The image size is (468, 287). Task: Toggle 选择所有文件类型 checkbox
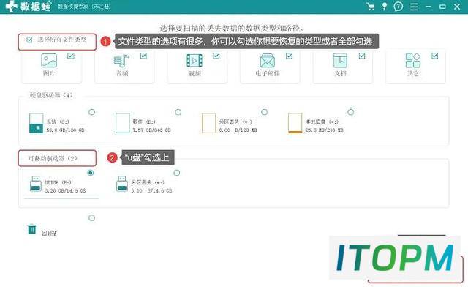coord(29,40)
